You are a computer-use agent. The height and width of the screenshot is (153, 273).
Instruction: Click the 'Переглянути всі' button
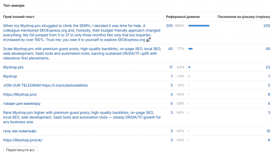pyautogui.click(x=20, y=150)
